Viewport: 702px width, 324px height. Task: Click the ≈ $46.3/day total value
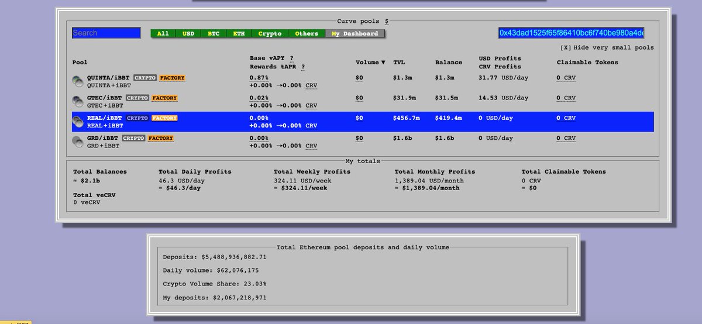pyautogui.click(x=181, y=189)
